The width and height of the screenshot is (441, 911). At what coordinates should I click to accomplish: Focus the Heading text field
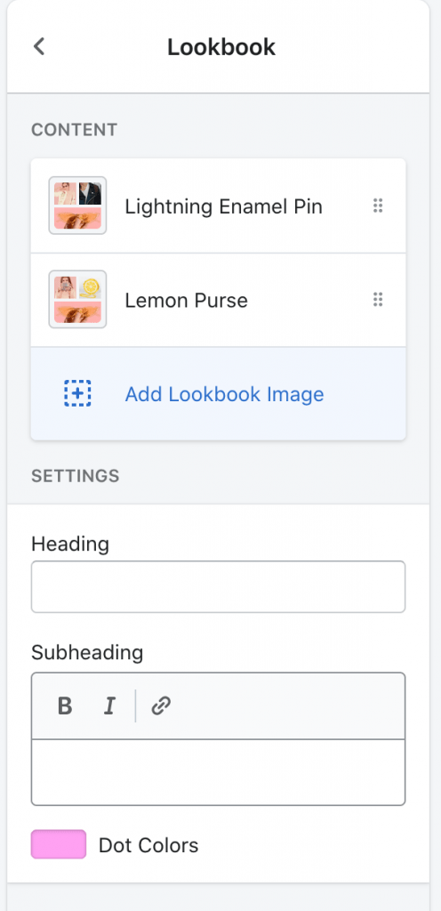click(x=218, y=586)
